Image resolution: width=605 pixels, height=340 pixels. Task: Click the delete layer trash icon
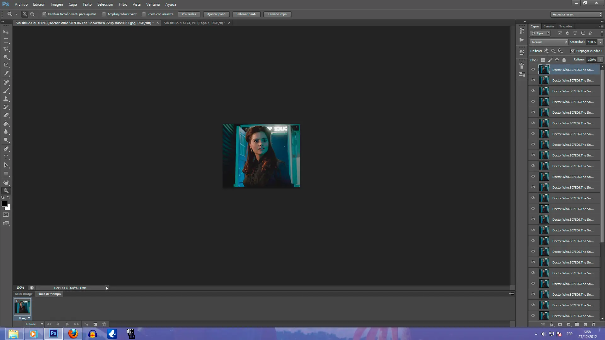(594, 325)
